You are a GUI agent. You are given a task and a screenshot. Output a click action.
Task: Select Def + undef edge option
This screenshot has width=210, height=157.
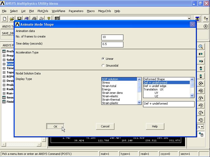coord(167,86)
